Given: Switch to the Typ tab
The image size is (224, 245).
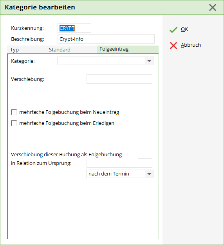Looking at the screenshot, I should (x=14, y=50).
